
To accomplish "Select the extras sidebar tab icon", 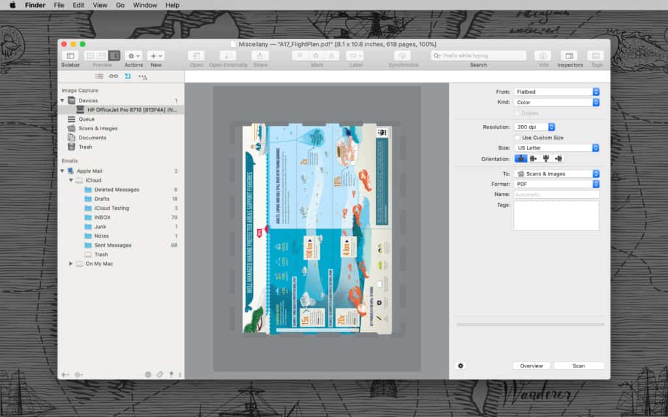I will click(x=143, y=77).
